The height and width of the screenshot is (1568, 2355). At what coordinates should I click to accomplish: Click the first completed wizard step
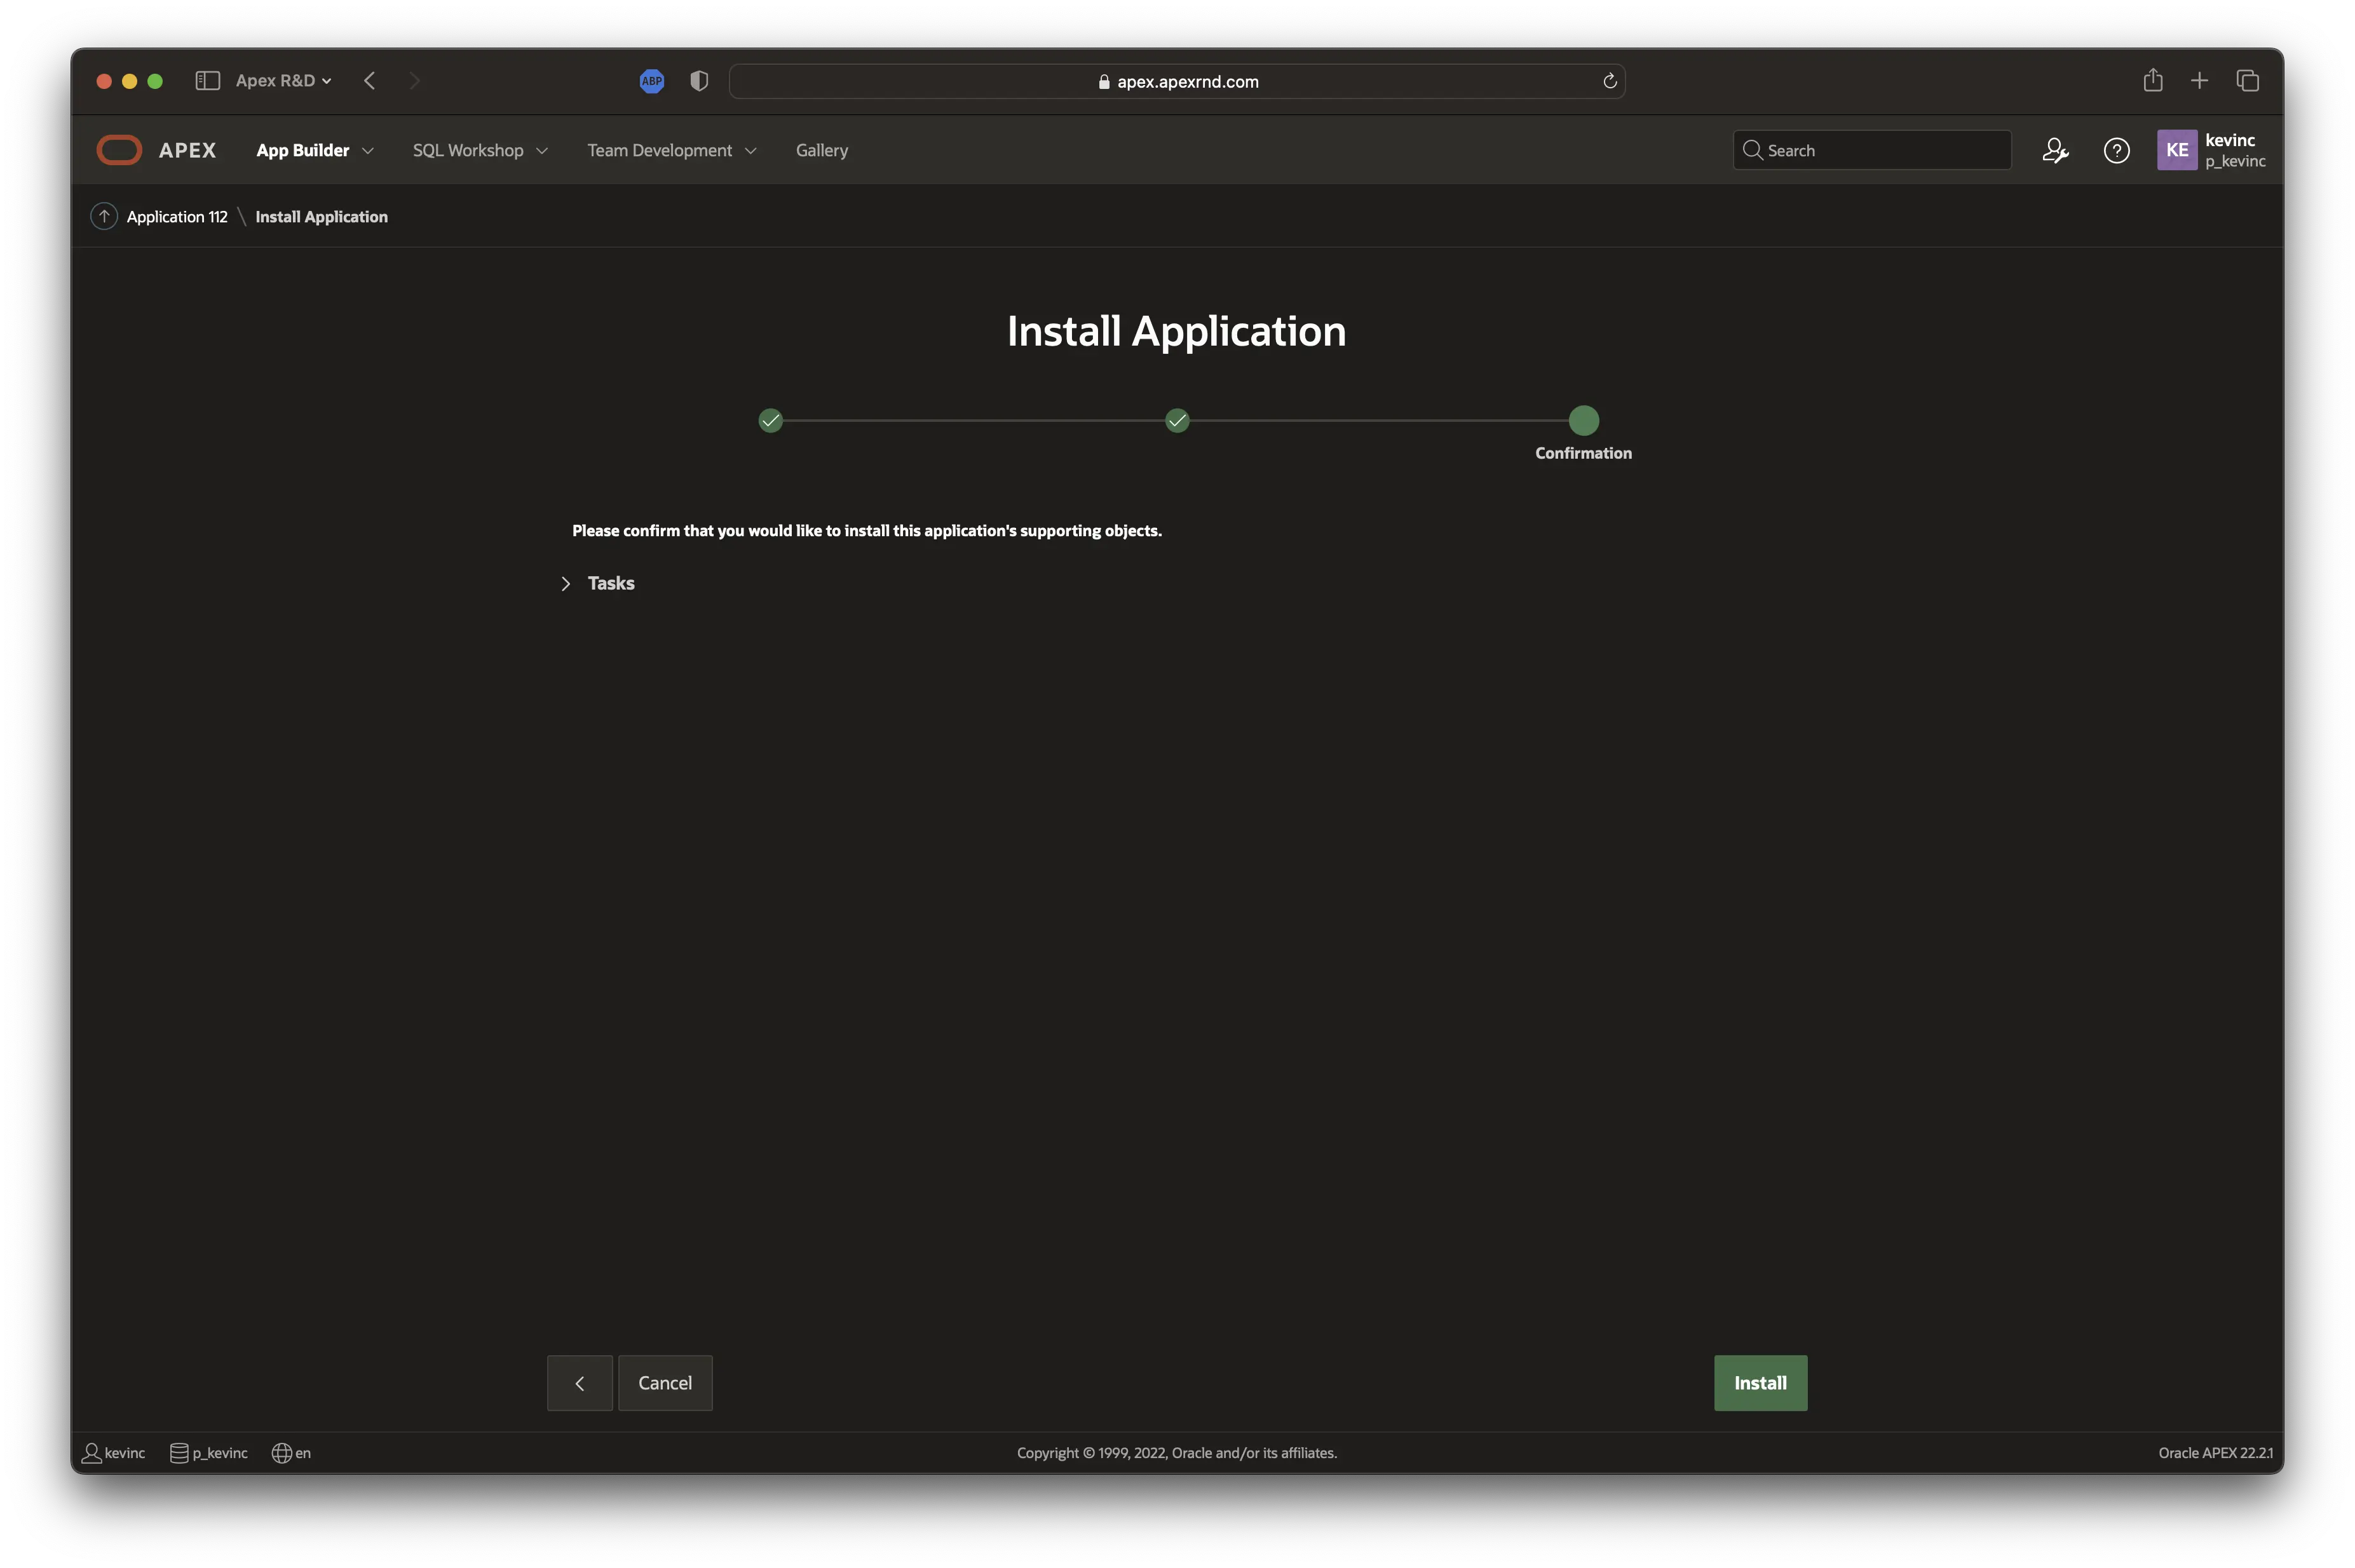(x=770, y=420)
